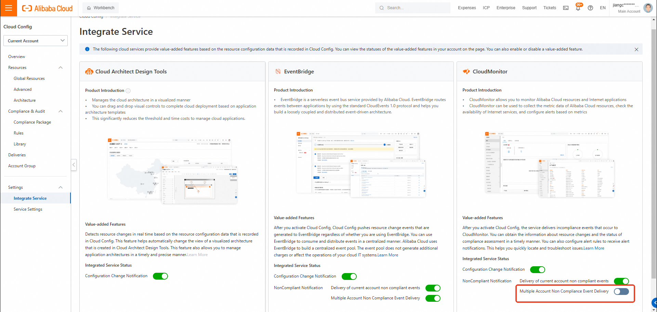
Task: Click the Alibaba Cloud logo
Action: [47, 8]
